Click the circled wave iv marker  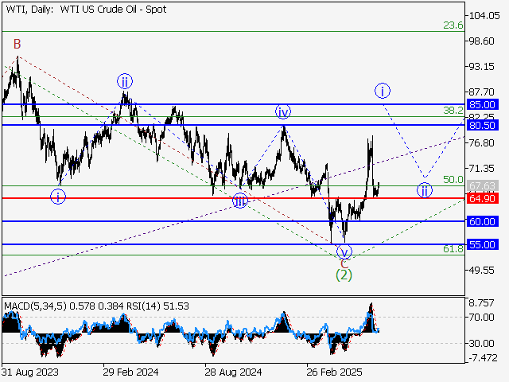(283, 111)
